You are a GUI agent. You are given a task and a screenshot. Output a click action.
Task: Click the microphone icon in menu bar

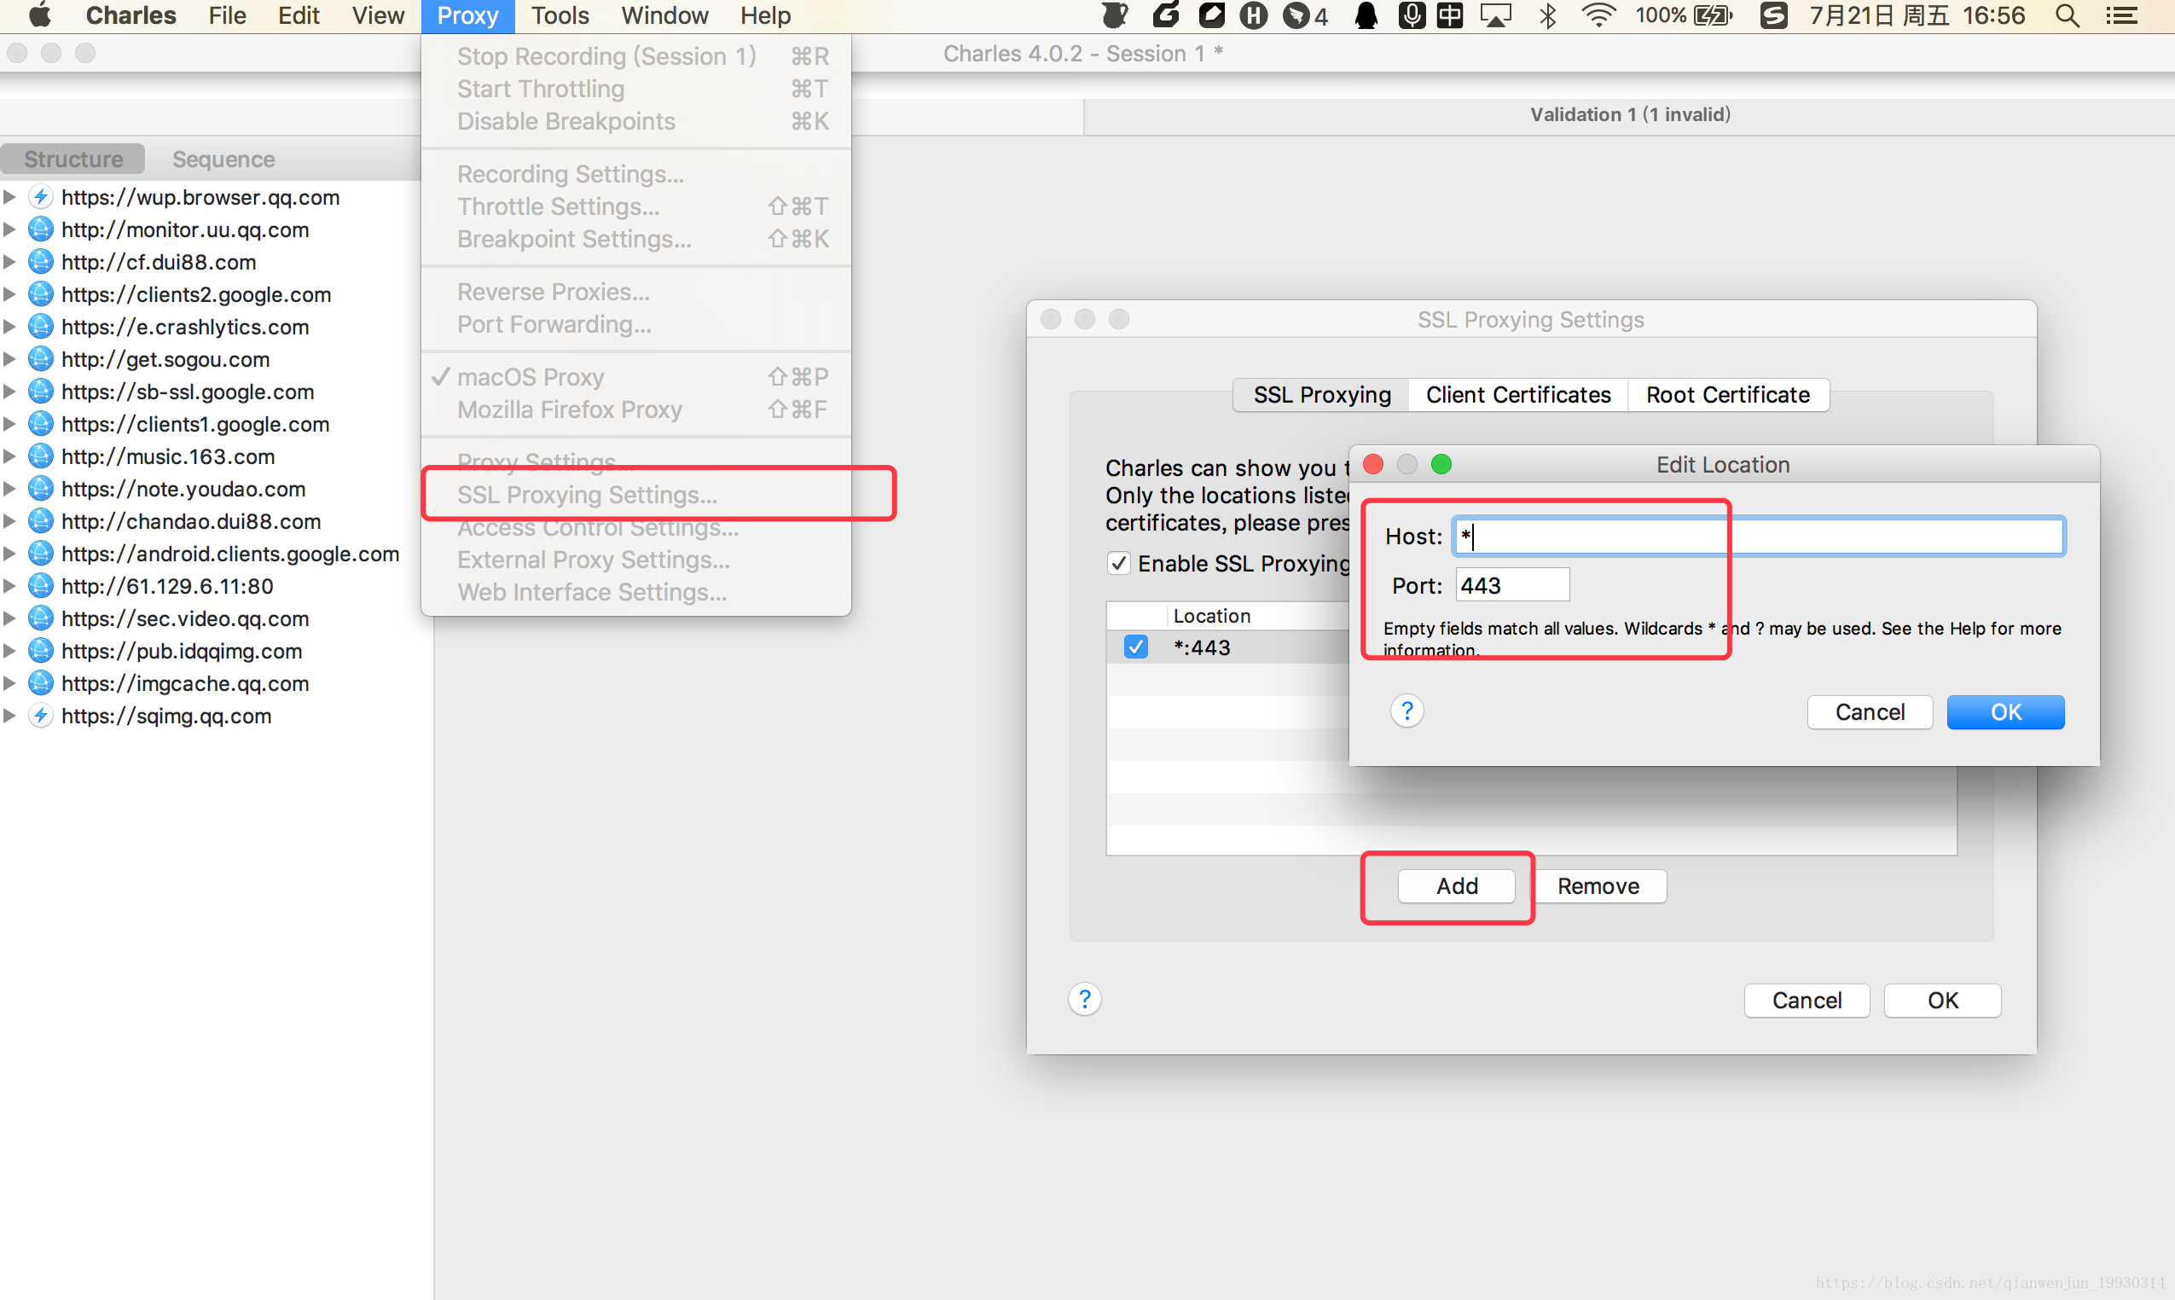[x=1411, y=15]
